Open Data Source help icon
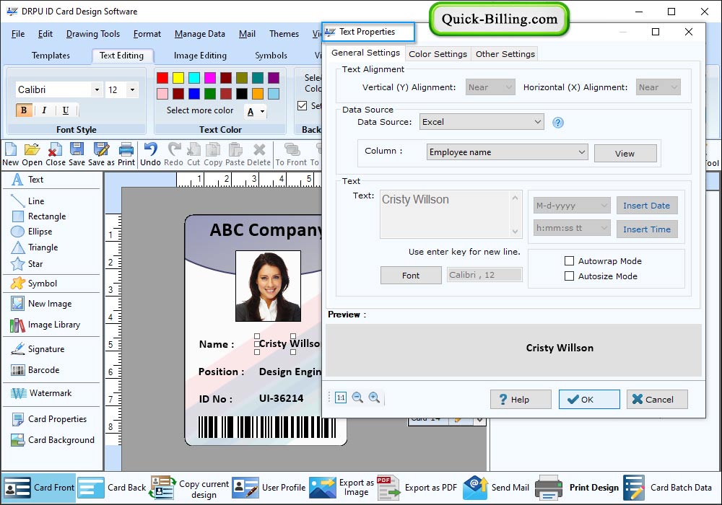722x505 pixels. click(557, 123)
